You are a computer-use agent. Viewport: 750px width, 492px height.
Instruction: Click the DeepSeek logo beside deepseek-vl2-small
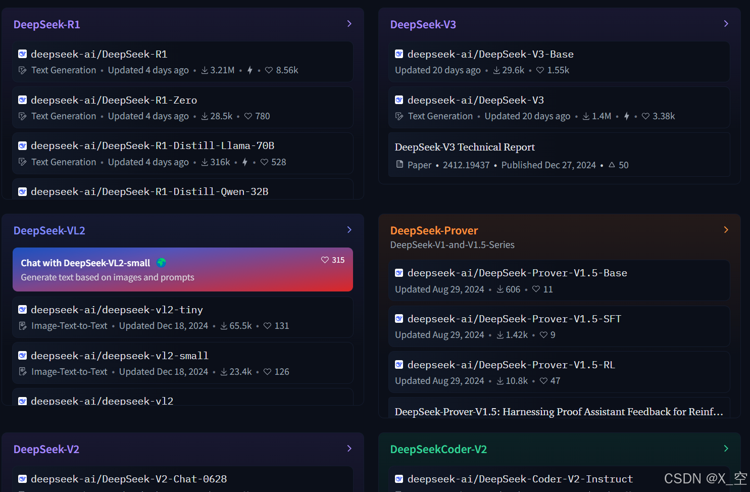(23, 356)
